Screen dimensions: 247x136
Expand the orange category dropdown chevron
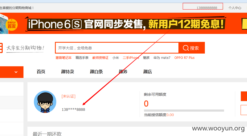[16, 72]
